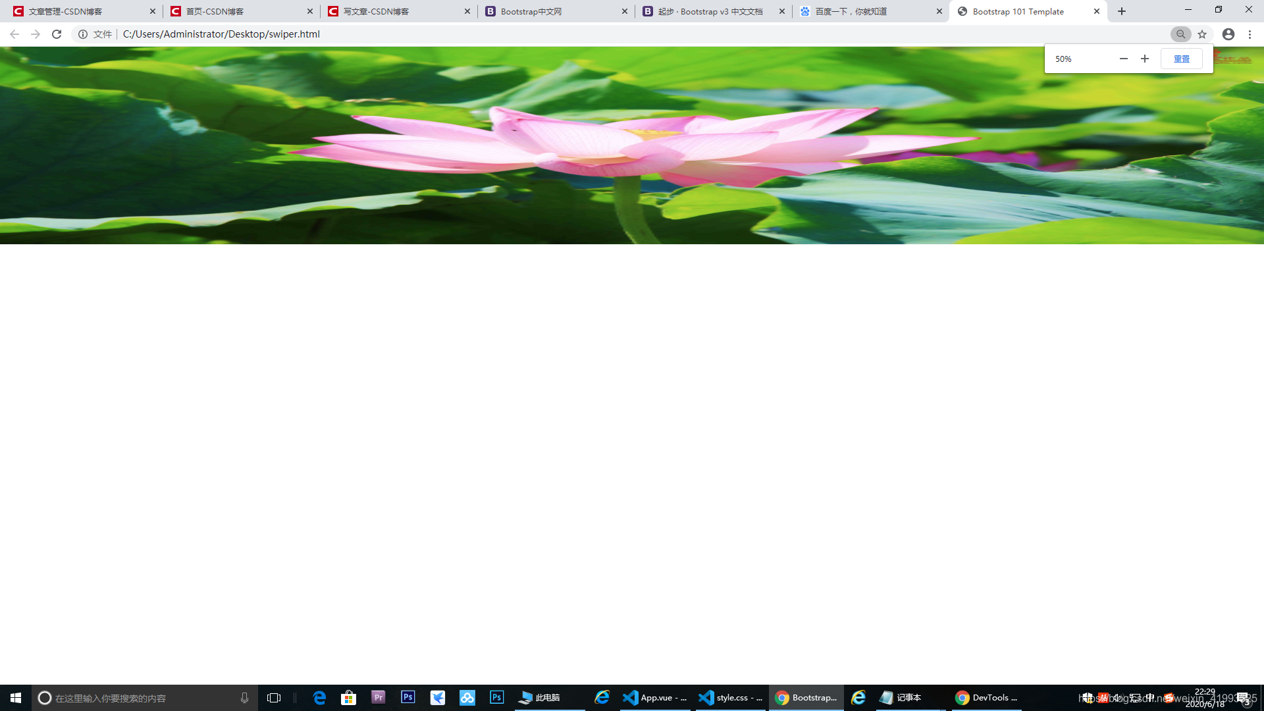Image resolution: width=1264 pixels, height=711 pixels.
Task: Open the page info icon beside the URL
Action: 82,34
